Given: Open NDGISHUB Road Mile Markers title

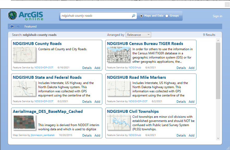Looking at the screenshot, I should (x=136, y=77).
